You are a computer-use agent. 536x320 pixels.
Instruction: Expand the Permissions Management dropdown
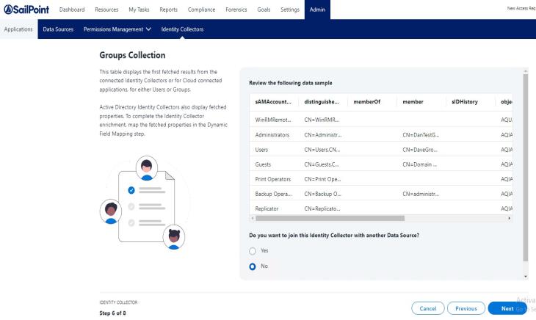[x=117, y=29]
